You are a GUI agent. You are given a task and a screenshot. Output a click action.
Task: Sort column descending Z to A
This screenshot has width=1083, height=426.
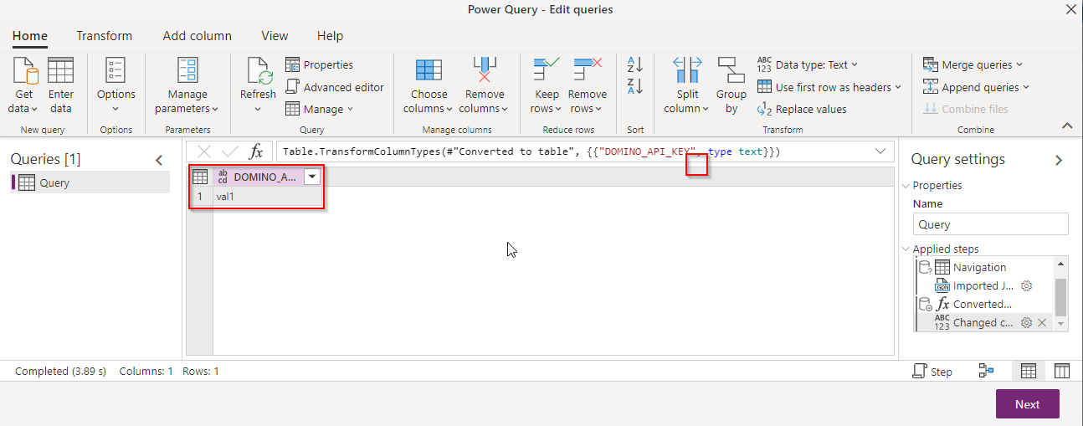tap(634, 86)
